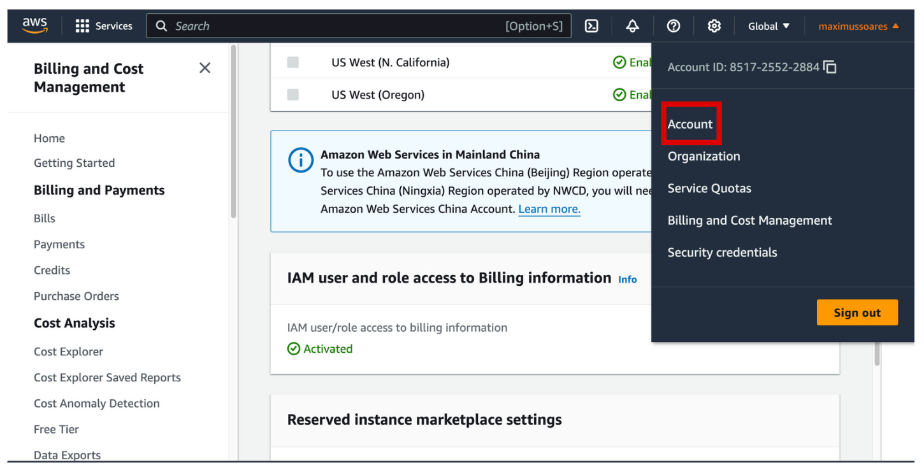The width and height of the screenshot is (924, 475).
Task: Open the notifications bell
Action: click(x=632, y=26)
